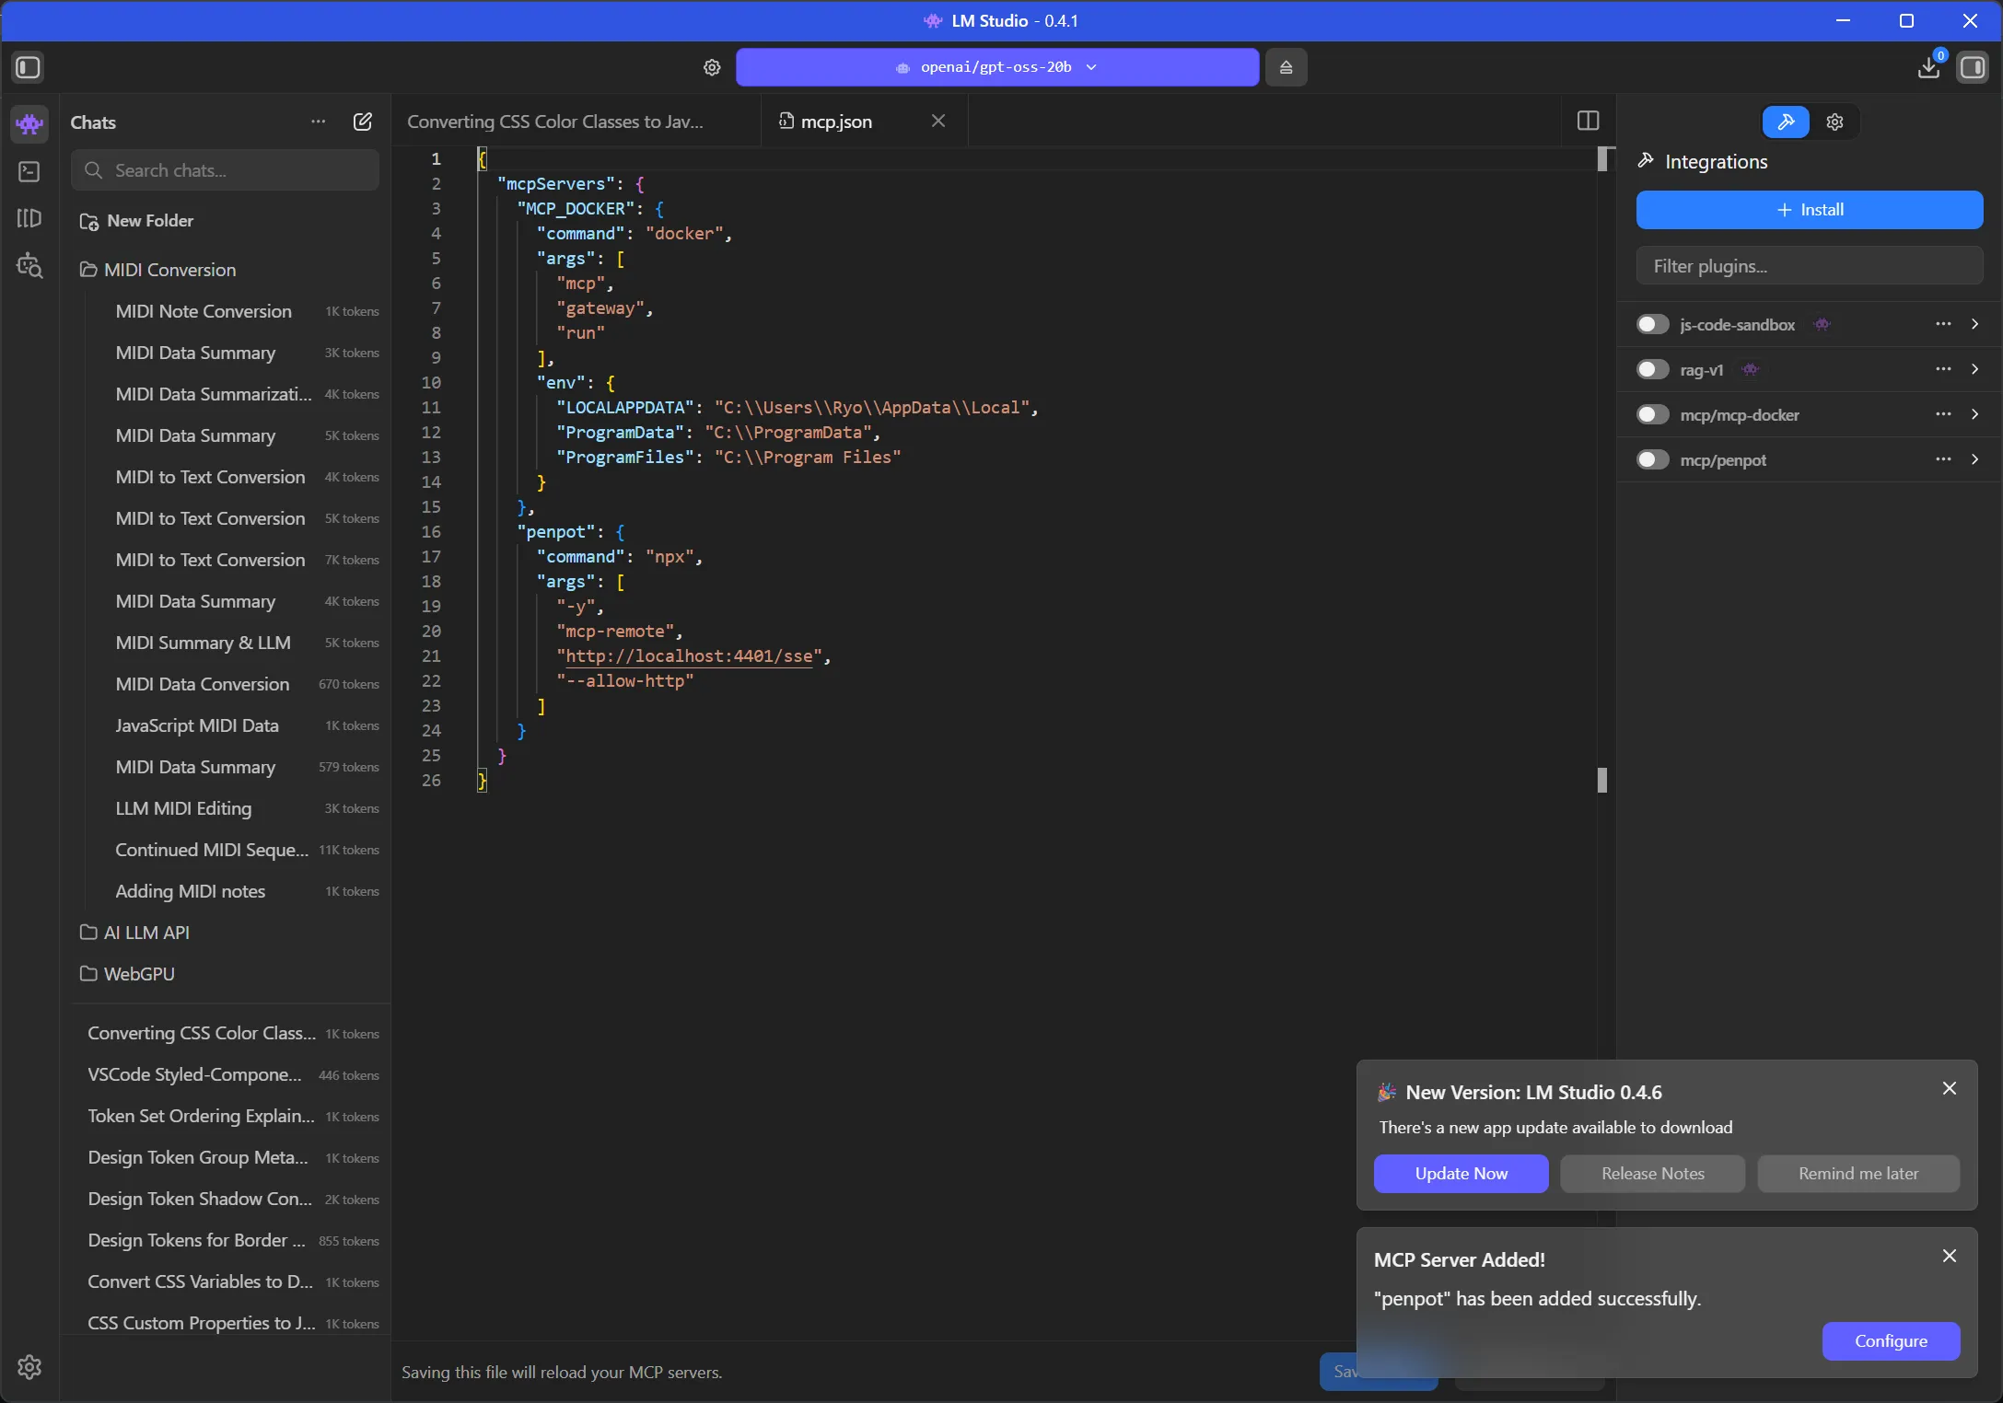2003x1403 pixels.
Task: Click the Update Now button
Action: coord(1461,1174)
